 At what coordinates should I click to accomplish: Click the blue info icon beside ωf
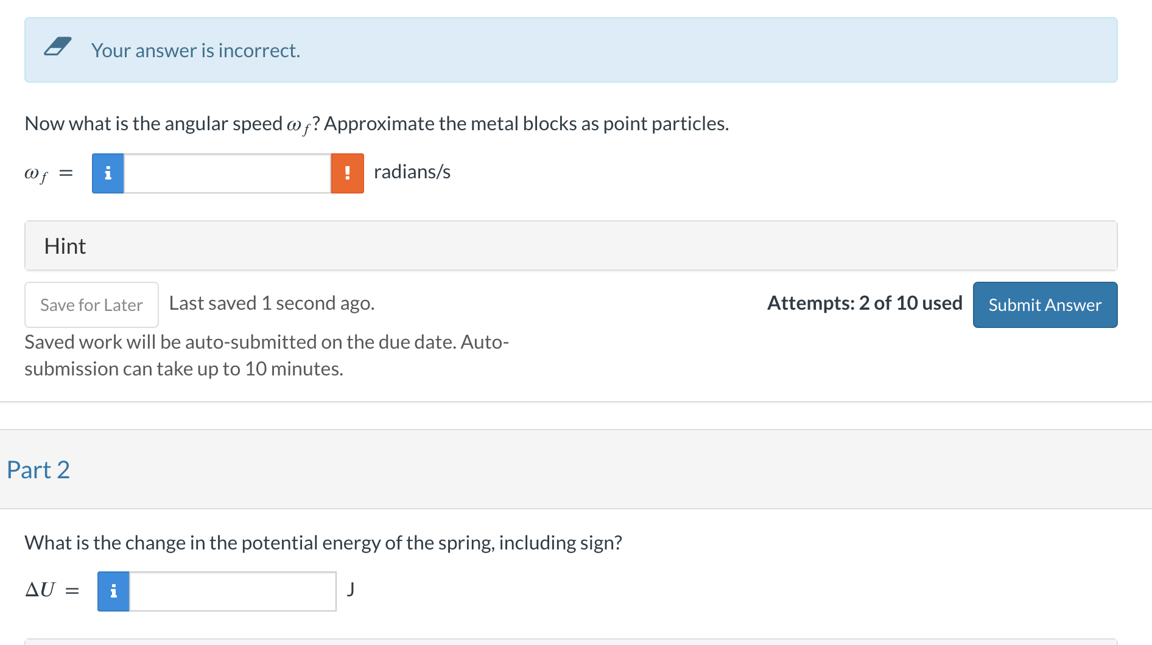(x=108, y=173)
